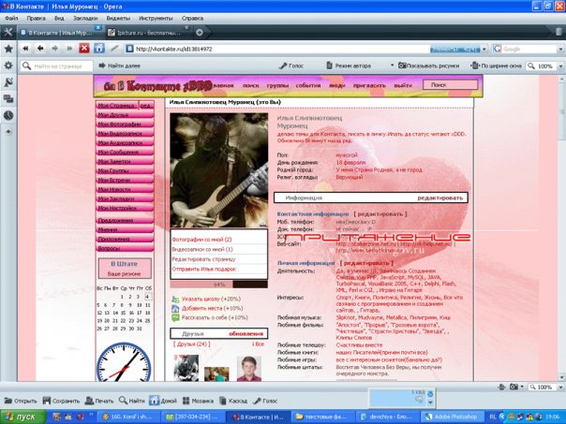Open a new tab with plus button

coord(200,33)
